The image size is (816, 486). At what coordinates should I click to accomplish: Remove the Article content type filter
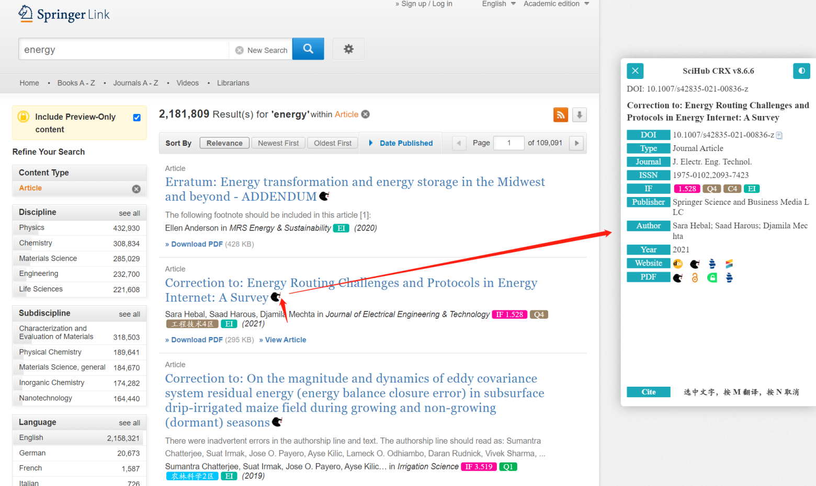pyautogui.click(x=137, y=189)
